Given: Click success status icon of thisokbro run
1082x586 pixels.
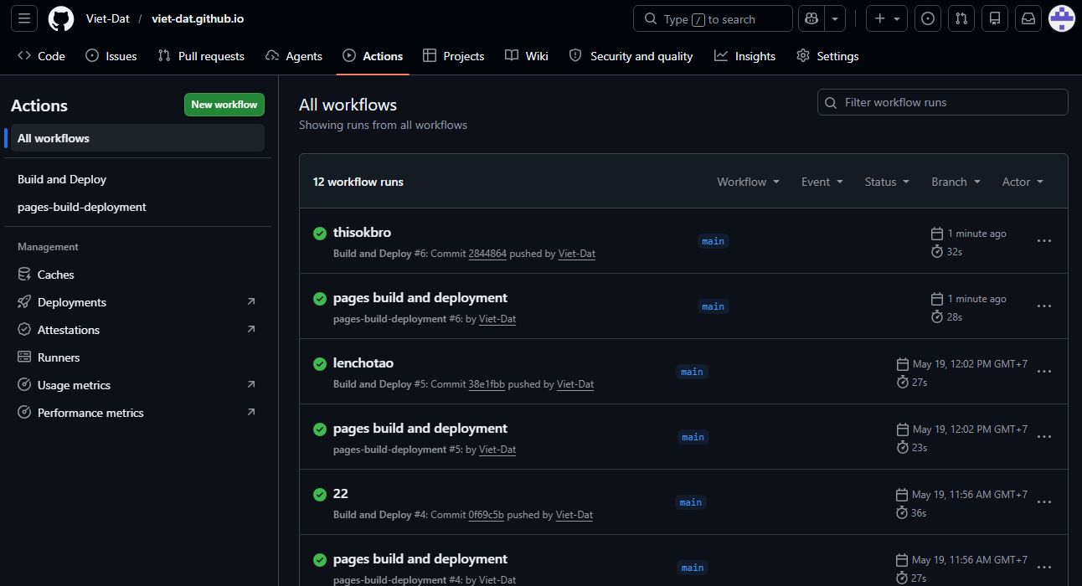Looking at the screenshot, I should coord(320,234).
